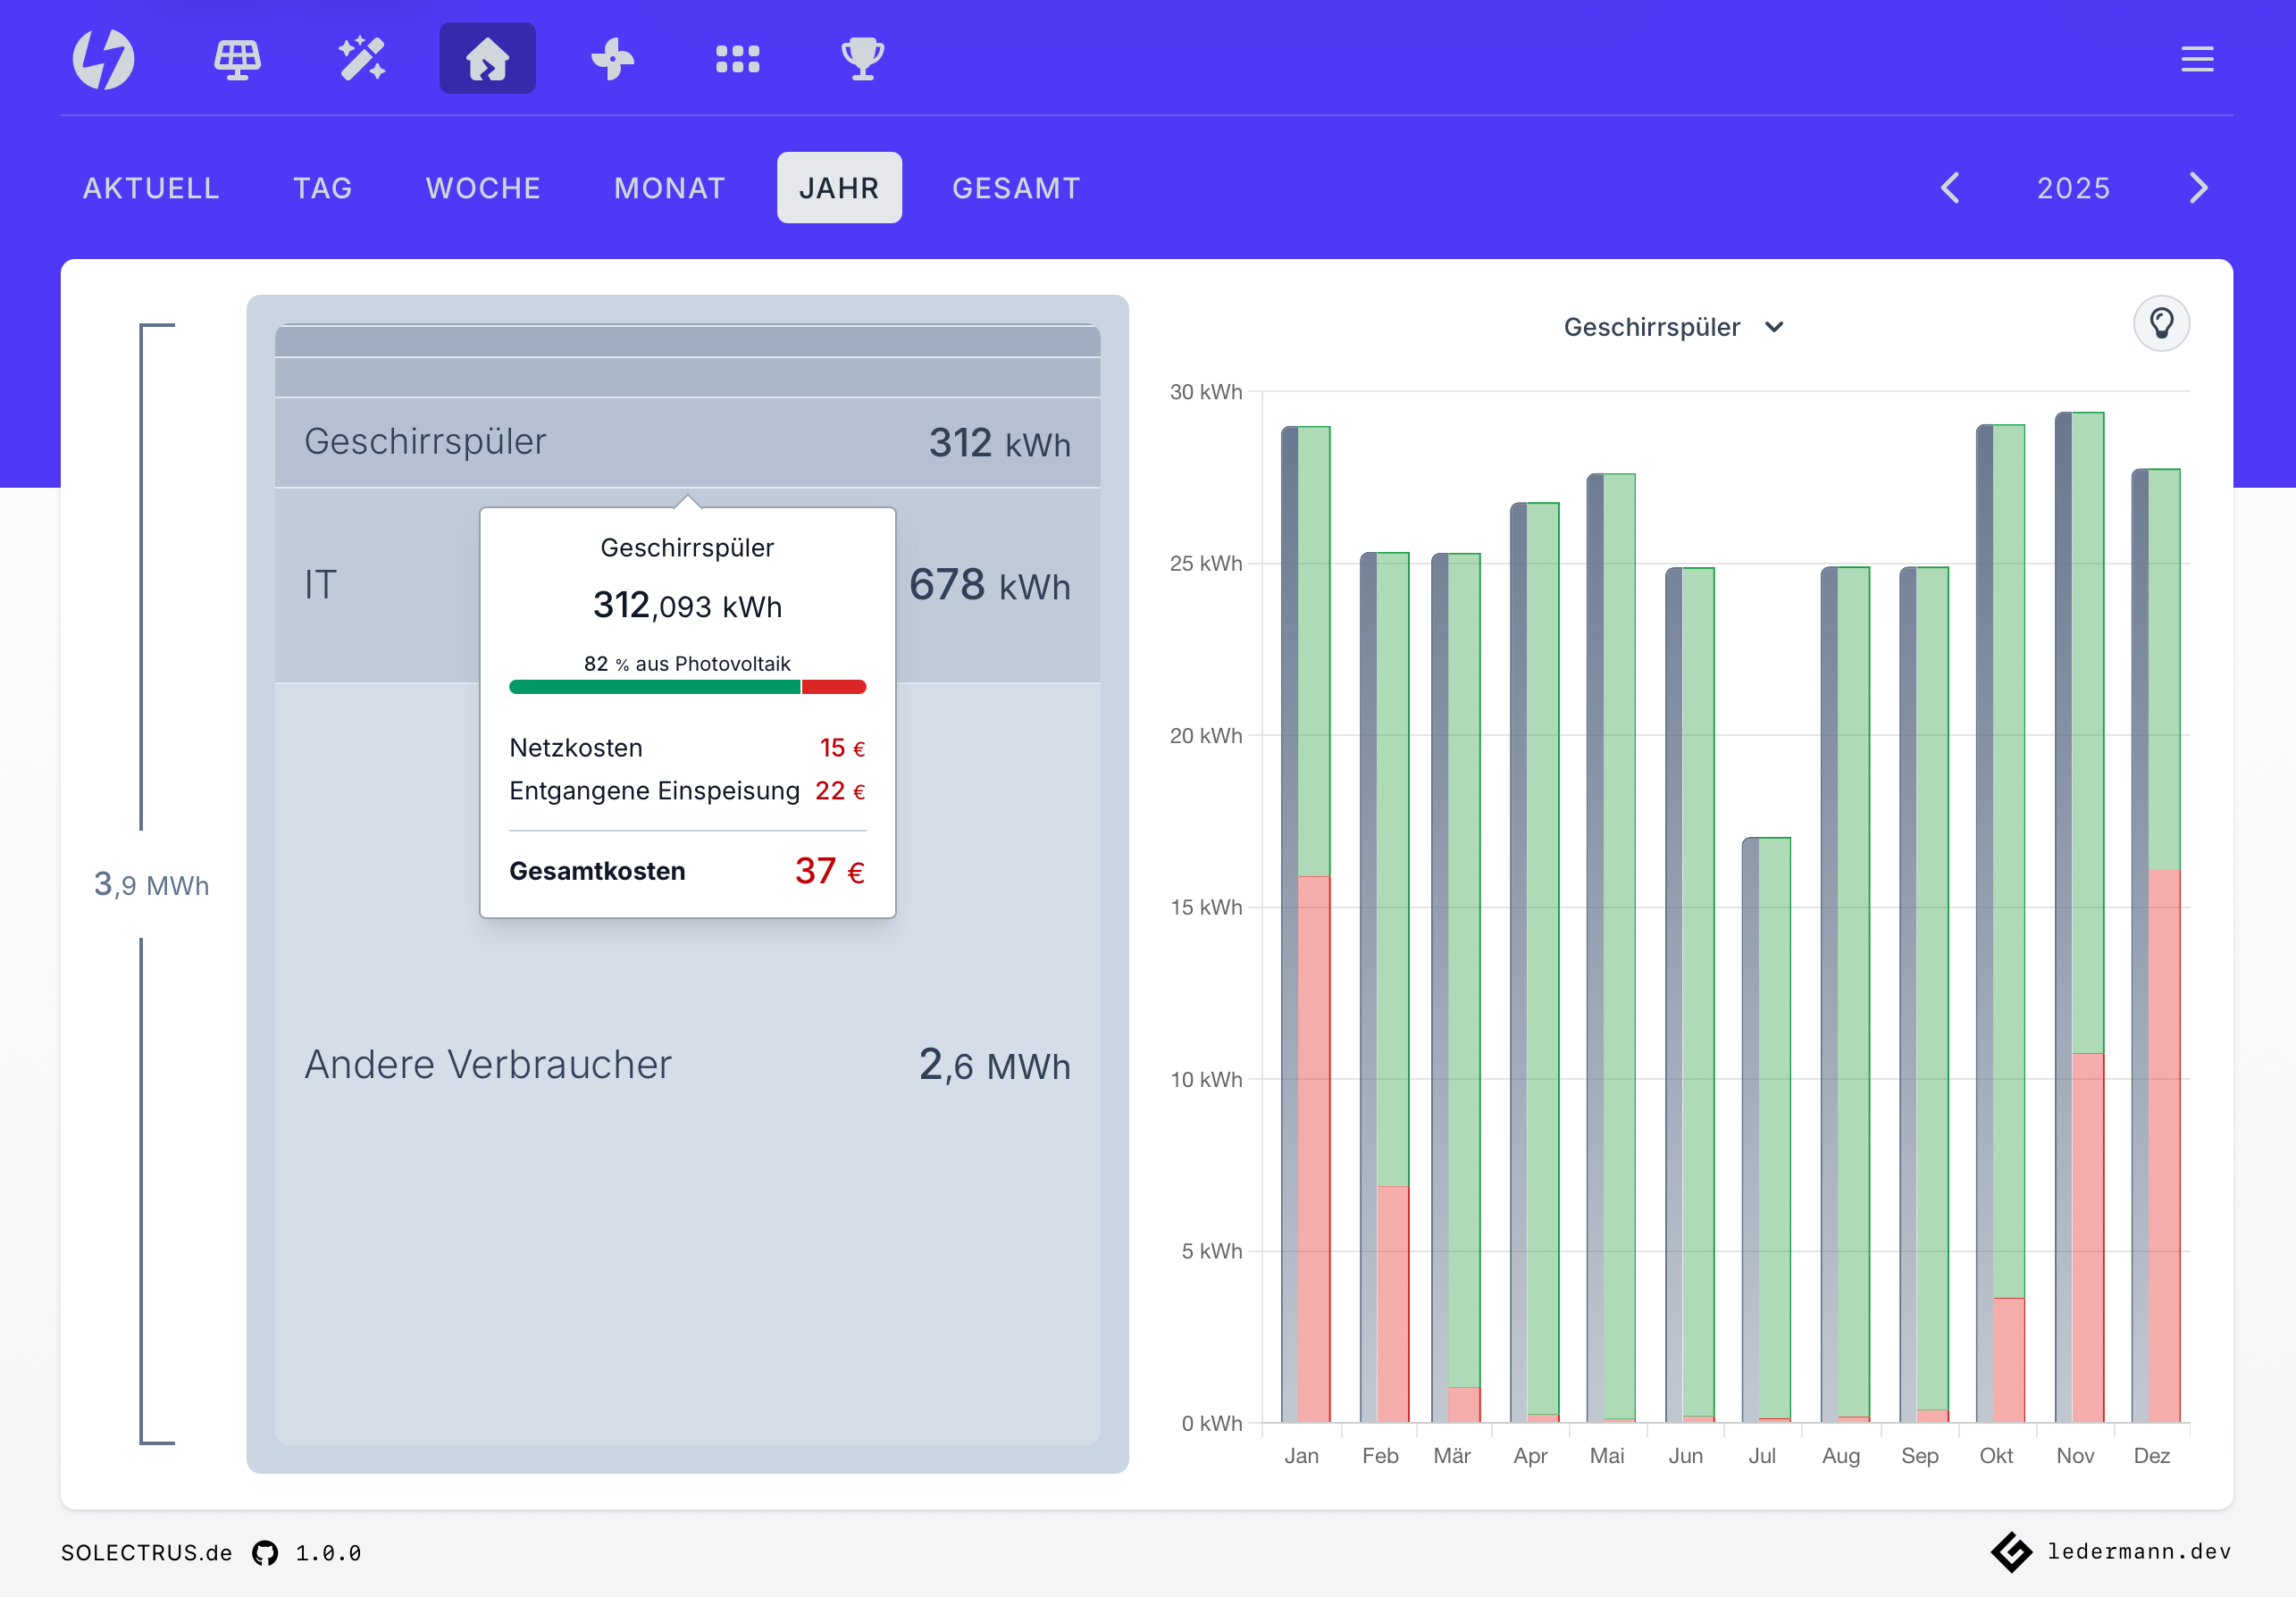Click the green photovoltaic share bar in the tooltip
The height and width of the screenshot is (1597, 2296).
(x=655, y=686)
